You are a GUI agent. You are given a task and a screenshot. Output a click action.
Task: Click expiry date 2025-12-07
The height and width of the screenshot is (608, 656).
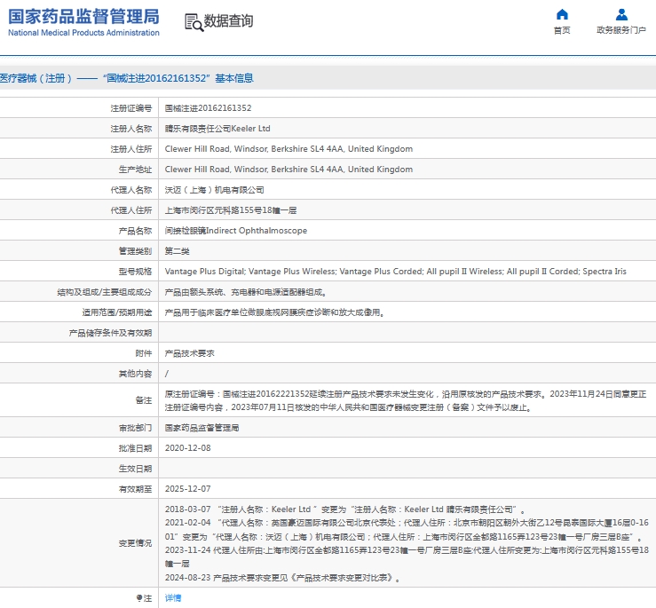(188, 489)
